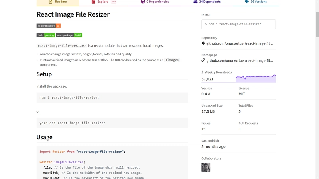Click the Setup heading
This screenshot has height=179, width=319.
[44, 74]
